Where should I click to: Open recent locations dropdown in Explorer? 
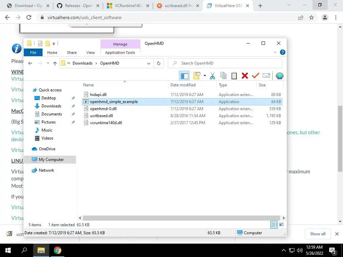click(48, 63)
